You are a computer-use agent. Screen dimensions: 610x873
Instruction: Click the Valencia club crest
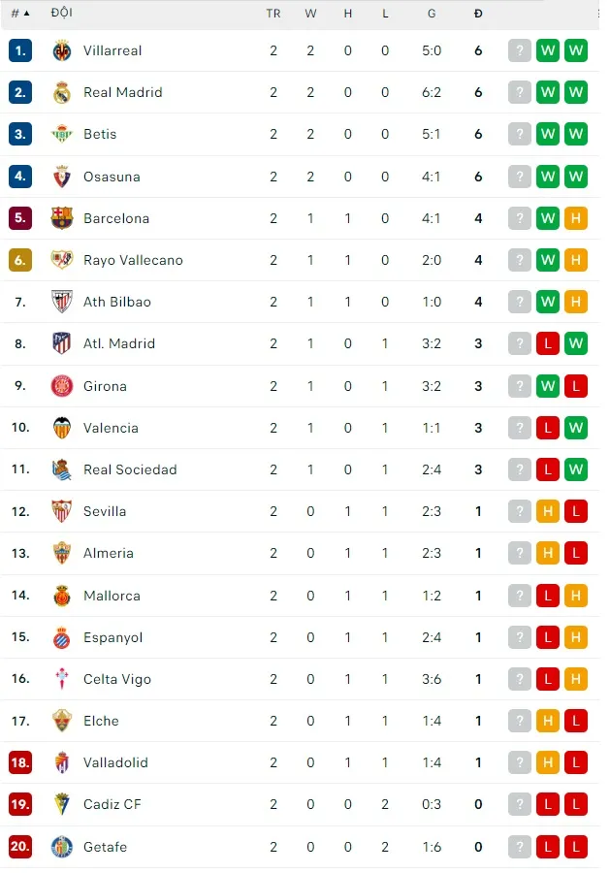point(63,428)
